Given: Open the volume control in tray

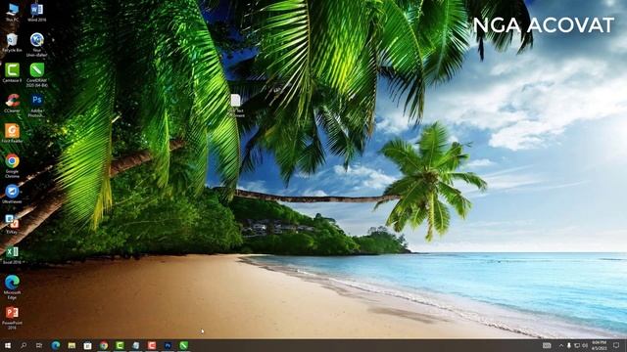Looking at the screenshot, I should click(585, 345).
